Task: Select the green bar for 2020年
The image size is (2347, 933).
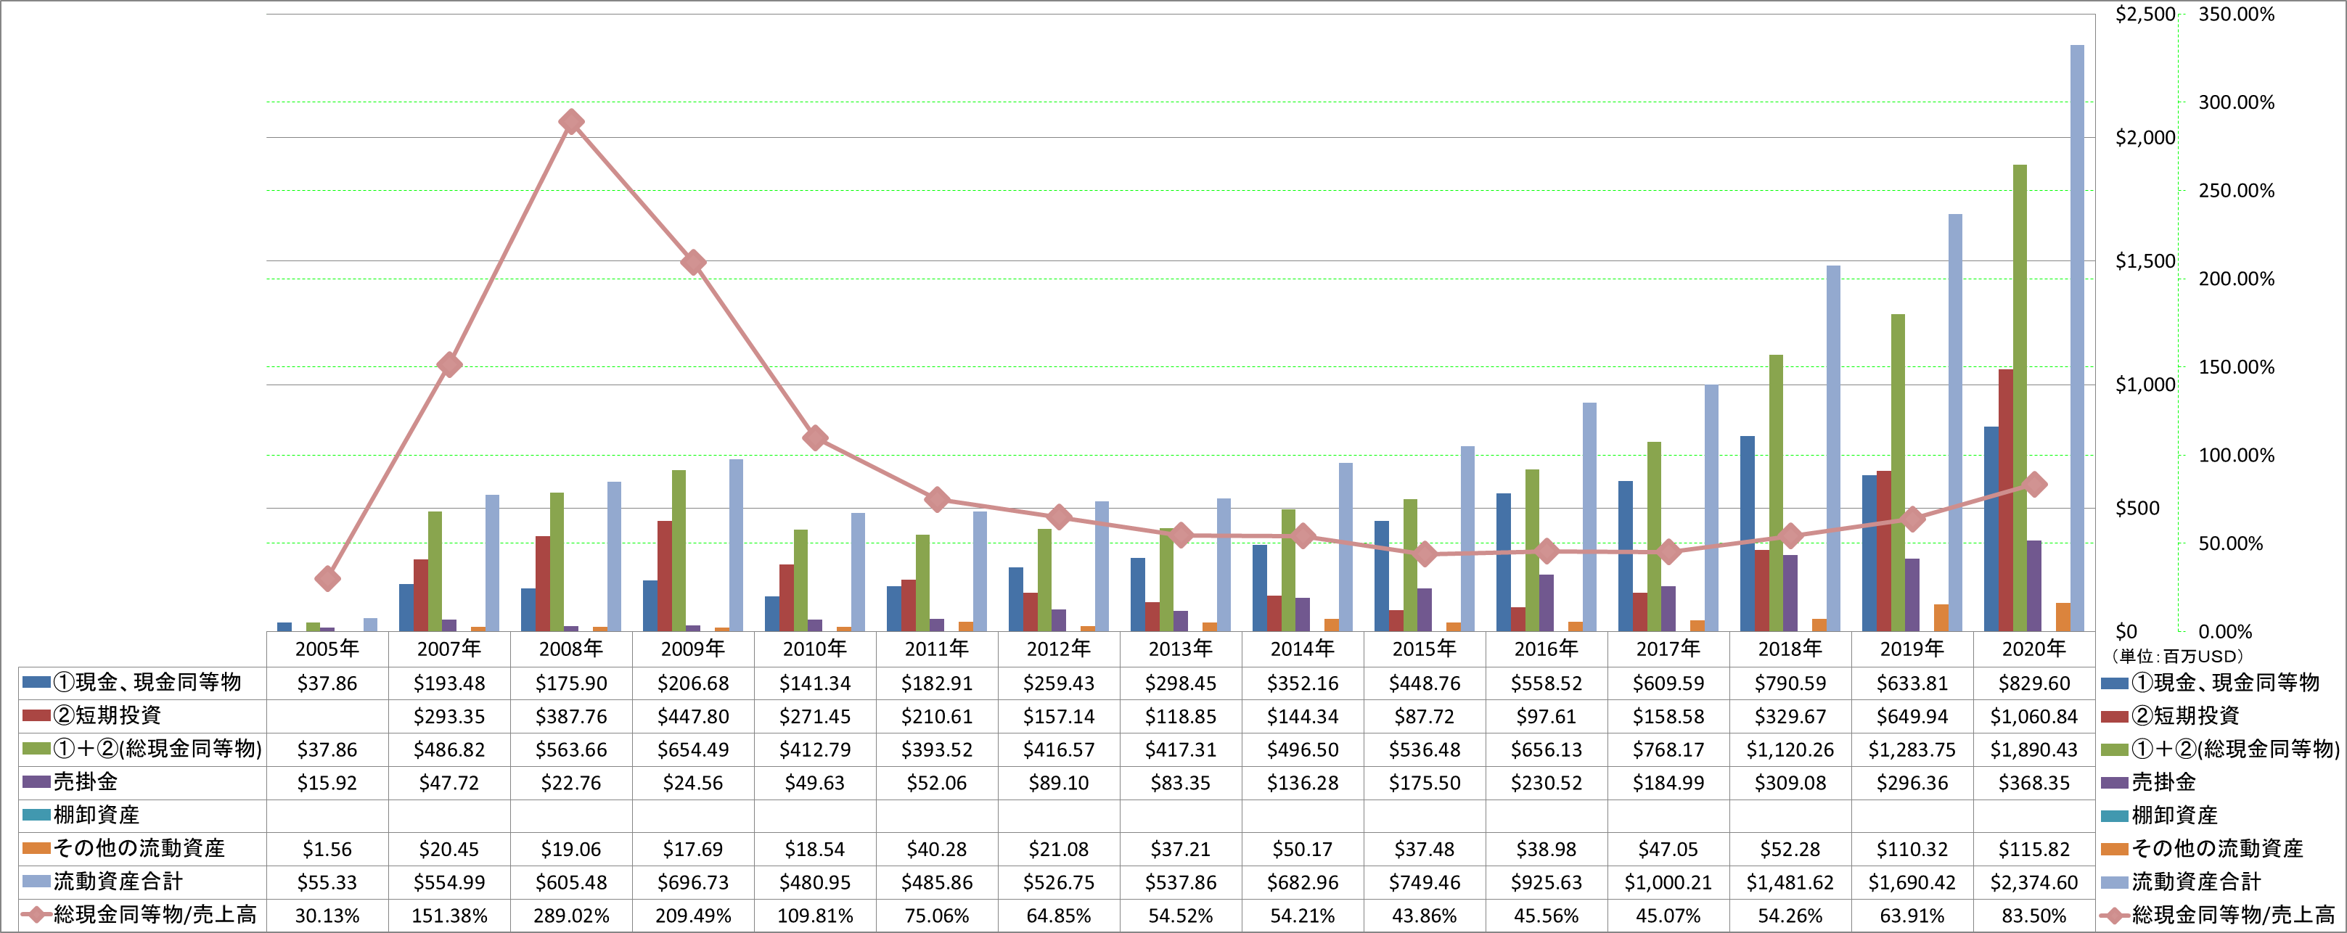Action: (x=2020, y=398)
